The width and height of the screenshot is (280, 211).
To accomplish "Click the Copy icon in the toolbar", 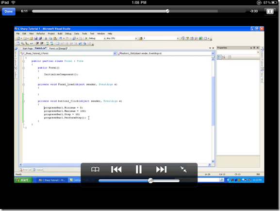I will (x=50, y=38).
